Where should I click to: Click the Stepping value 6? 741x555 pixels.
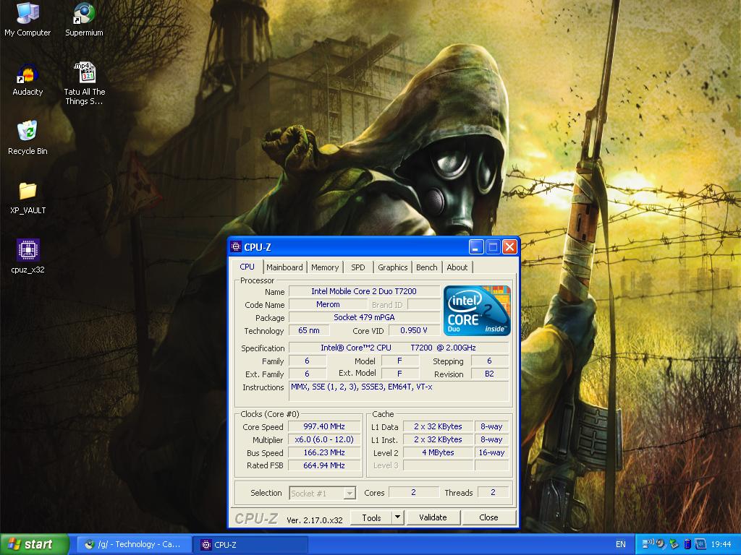[489, 361]
